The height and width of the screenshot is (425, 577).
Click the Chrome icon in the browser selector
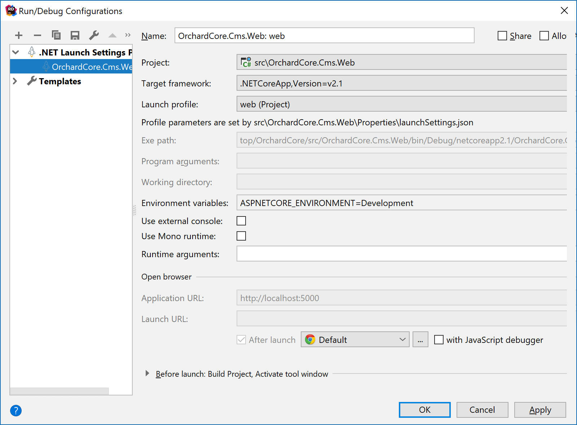[x=310, y=339]
